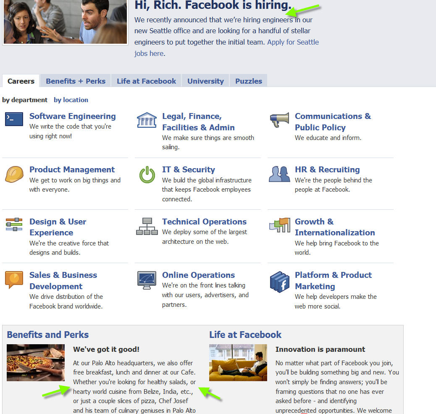436x414 pixels.
Task: Click the food photo under Benefits and Perks
Action: coord(36,363)
